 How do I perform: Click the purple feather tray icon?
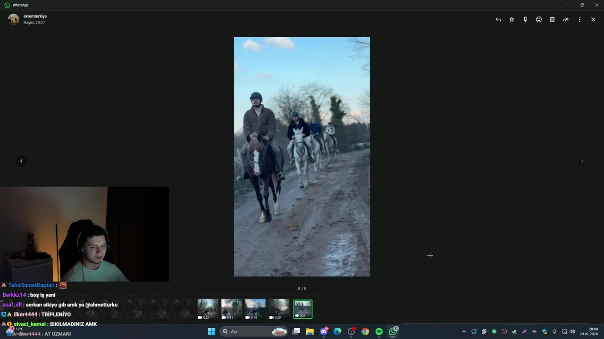[524, 331]
